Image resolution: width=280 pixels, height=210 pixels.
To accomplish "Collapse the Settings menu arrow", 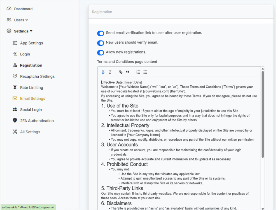I will [31, 31].
